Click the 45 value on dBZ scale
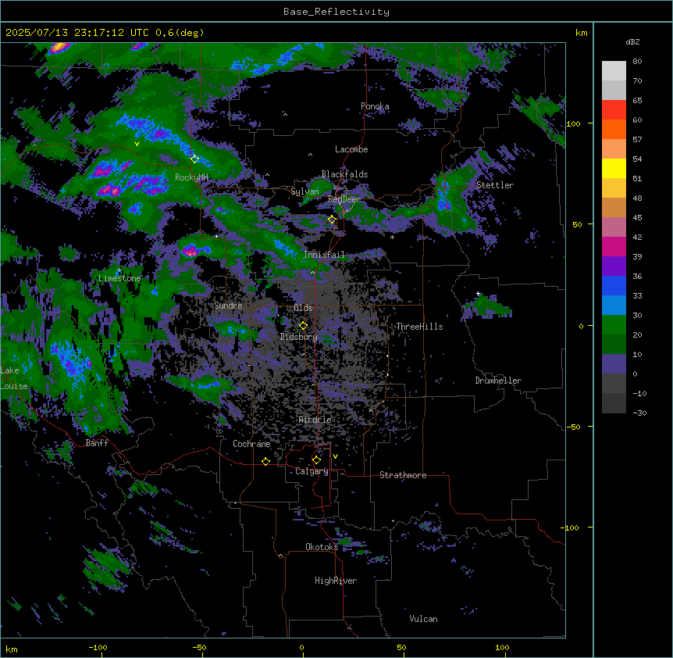 (637, 218)
